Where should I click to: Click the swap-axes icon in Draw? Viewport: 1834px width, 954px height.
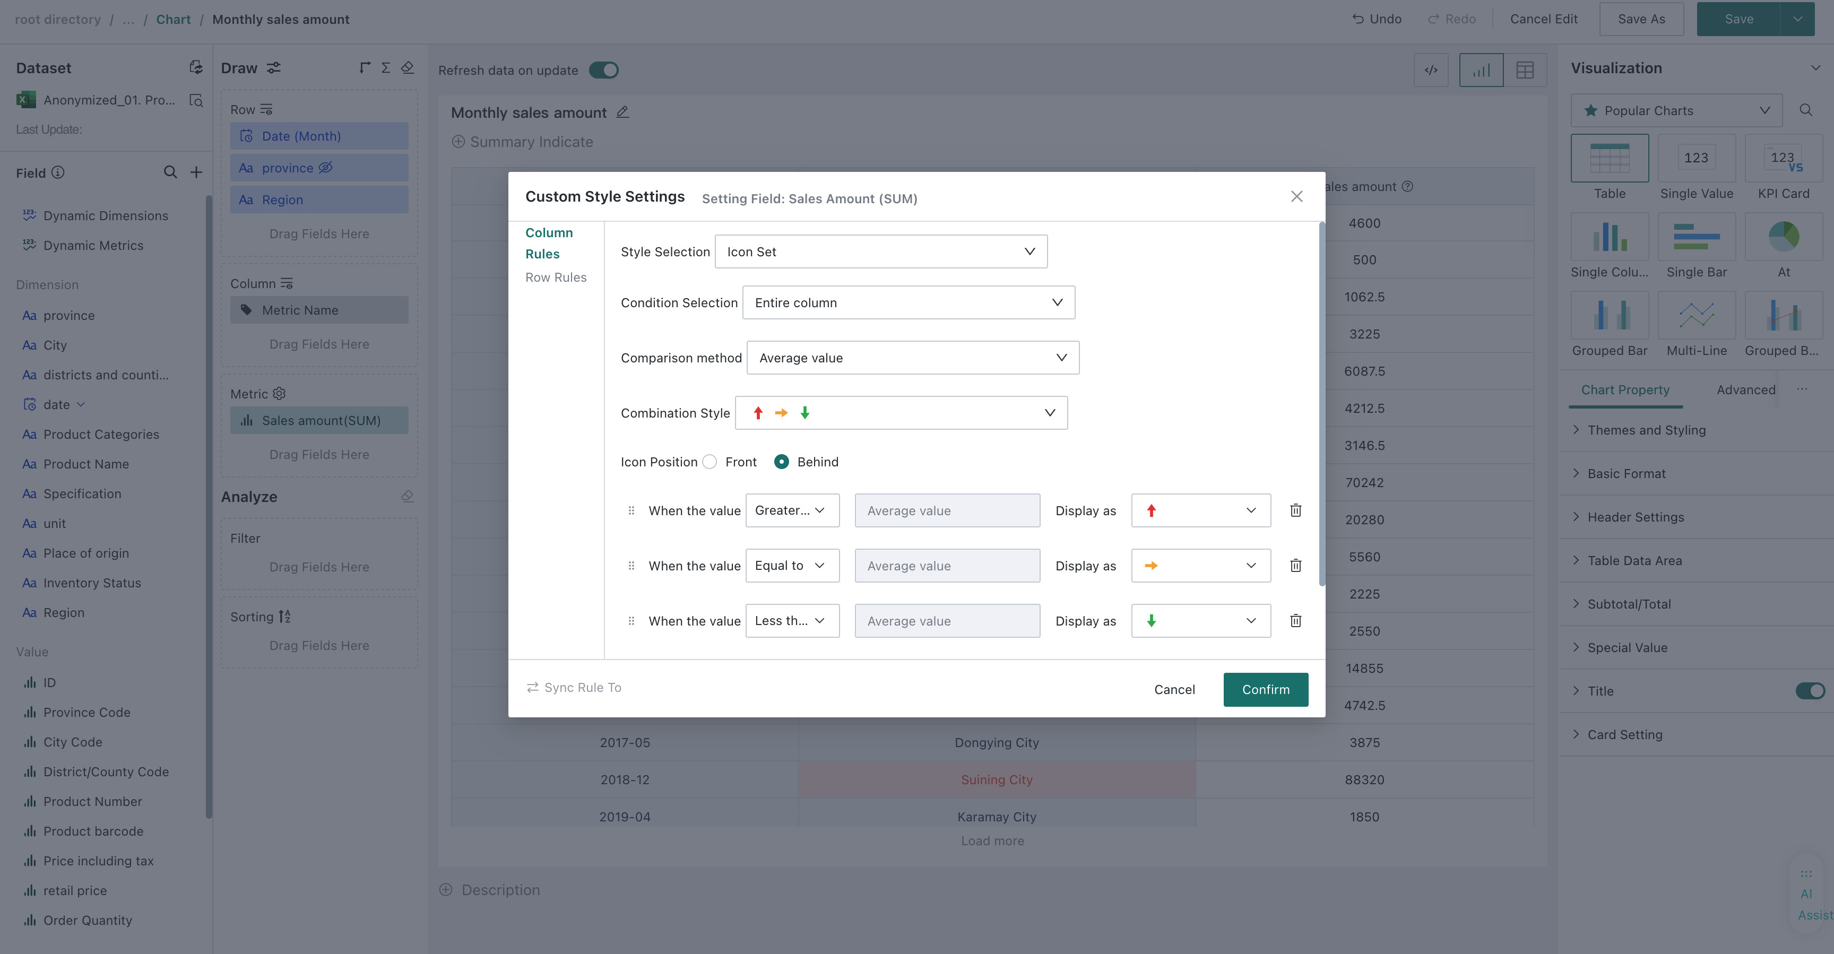pos(365,67)
